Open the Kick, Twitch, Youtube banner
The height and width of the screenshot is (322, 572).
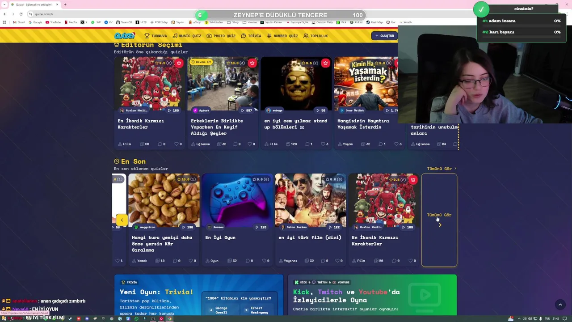372,295
